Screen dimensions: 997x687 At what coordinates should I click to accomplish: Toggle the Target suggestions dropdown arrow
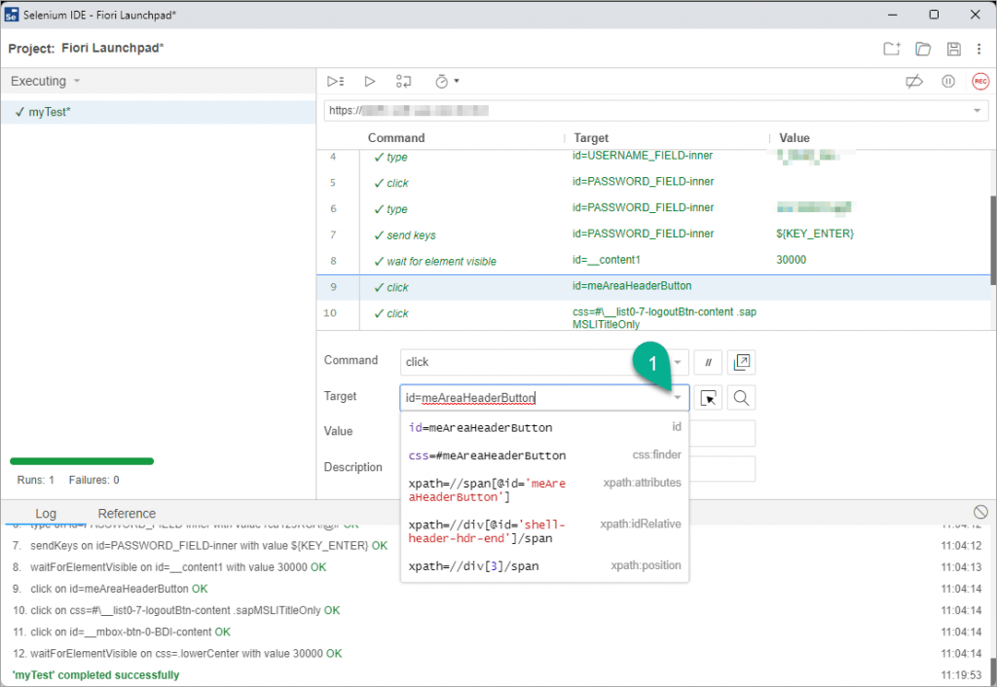(678, 398)
